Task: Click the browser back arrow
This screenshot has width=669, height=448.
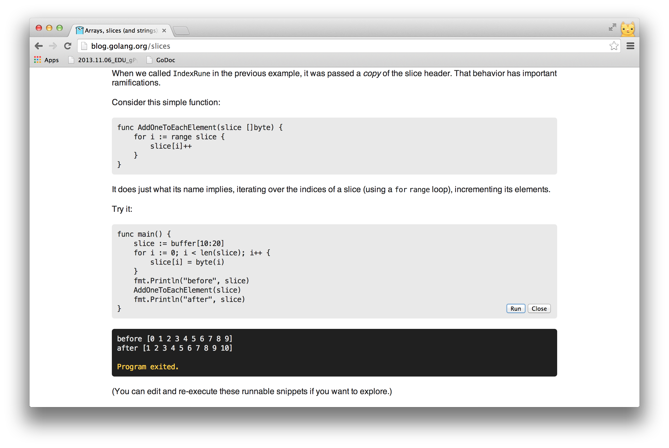Action: tap(39, 46)
